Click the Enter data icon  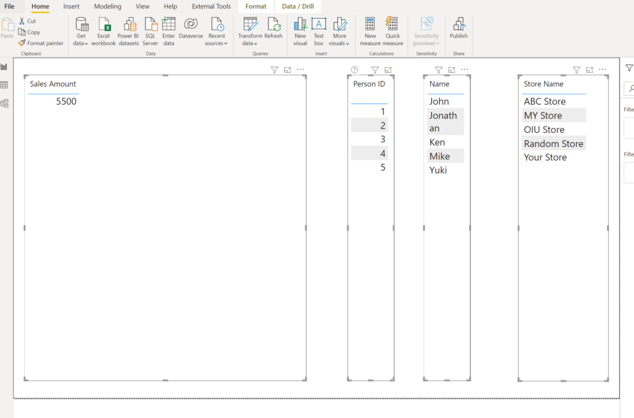(x=168, y=29)
